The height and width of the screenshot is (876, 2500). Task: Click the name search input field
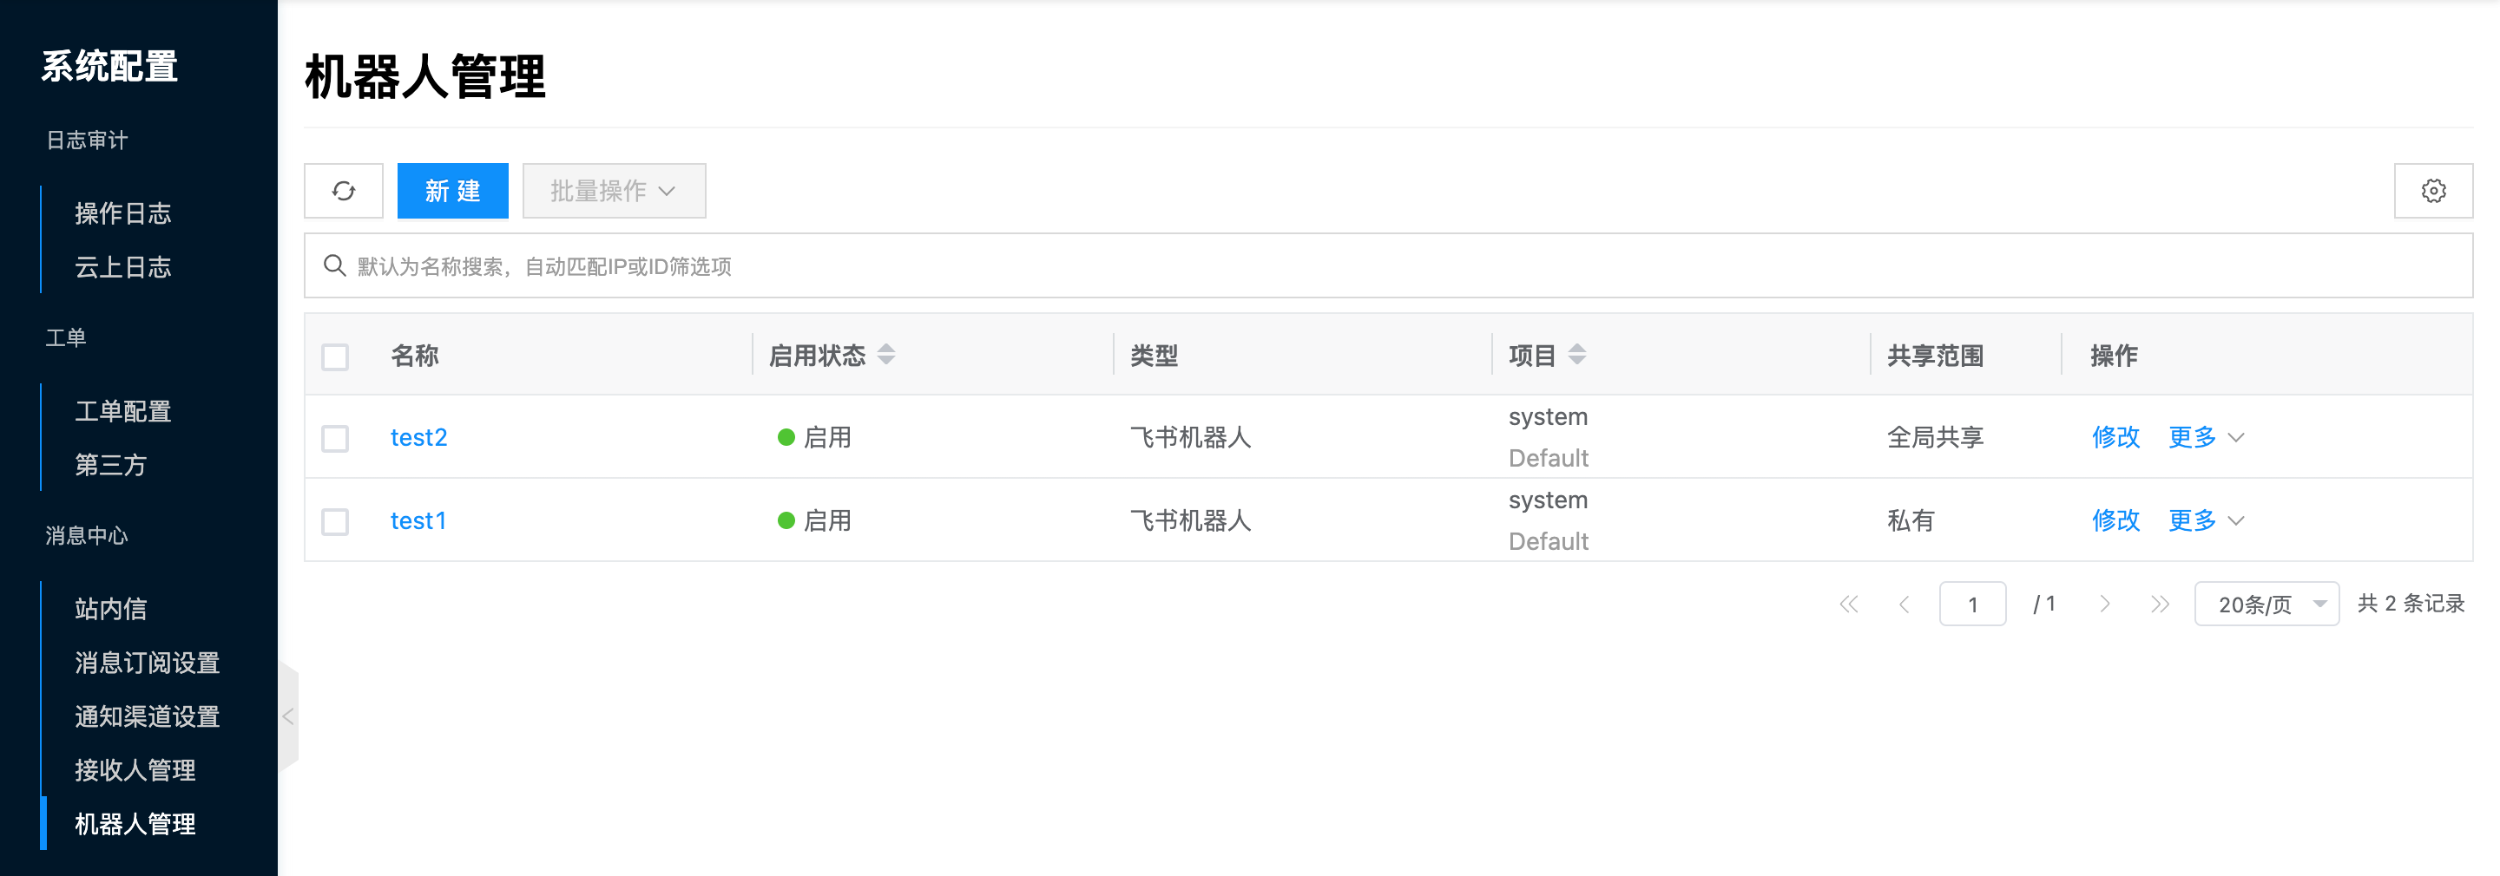click(1388, 265)
